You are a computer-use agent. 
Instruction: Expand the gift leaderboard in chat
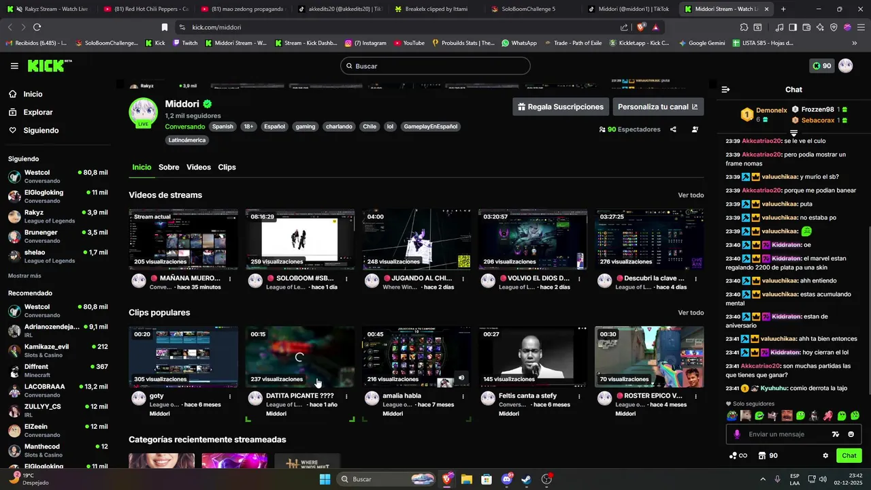click(x=793, y=132)
